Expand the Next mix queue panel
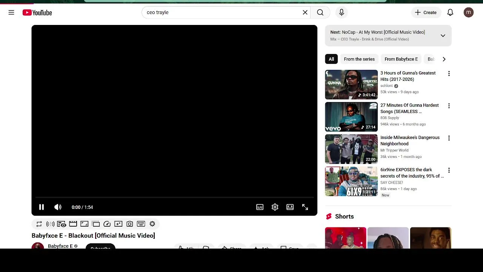Viewport: 483px width, 272px height. click(x=443, y=36)
